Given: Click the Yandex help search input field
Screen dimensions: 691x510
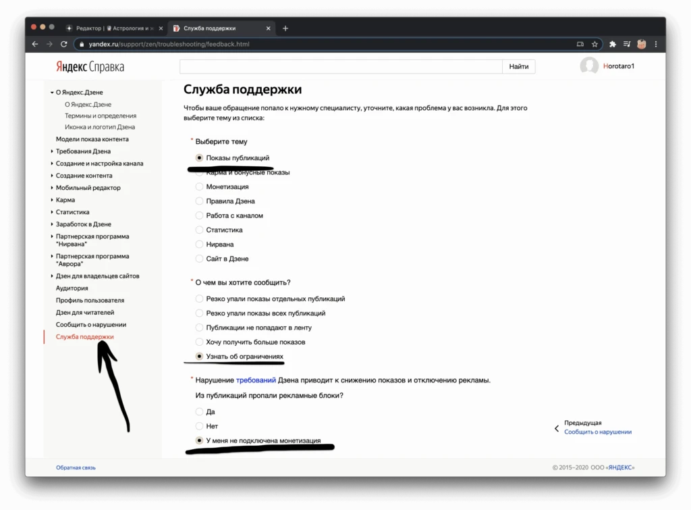Looking at the screenshot, I should tap(341, 67).
